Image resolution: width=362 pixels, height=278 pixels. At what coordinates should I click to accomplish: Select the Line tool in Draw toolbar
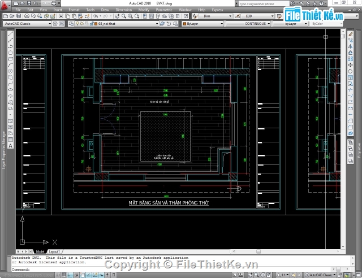10,34
